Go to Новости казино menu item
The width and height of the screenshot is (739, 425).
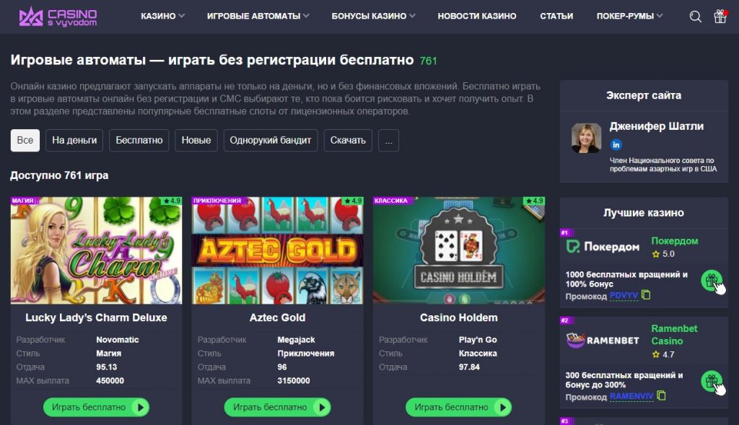477,16
